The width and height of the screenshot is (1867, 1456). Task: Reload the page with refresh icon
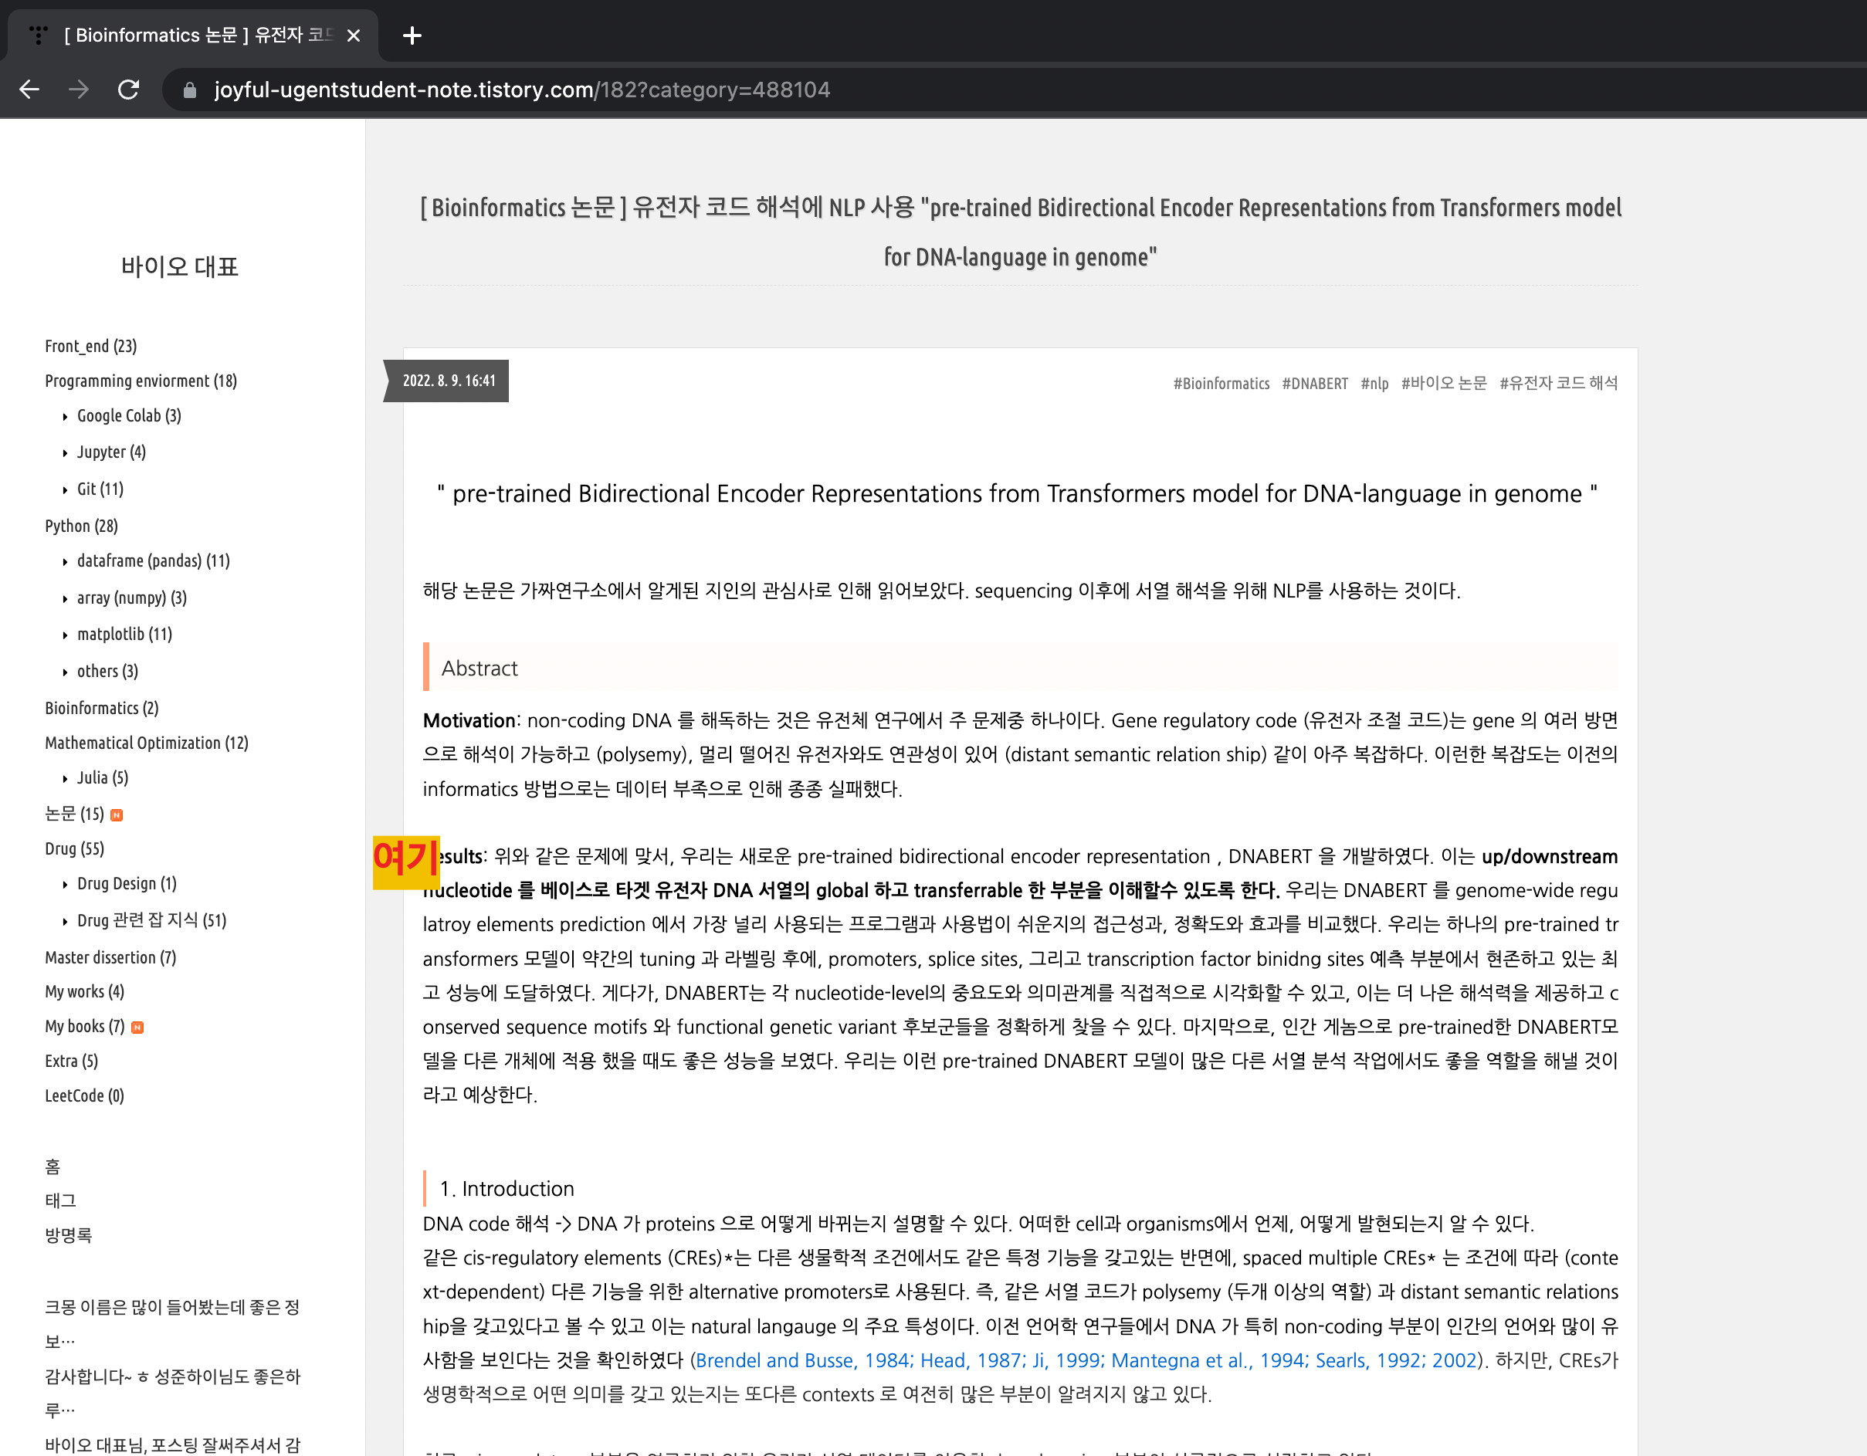pos(128,90)
